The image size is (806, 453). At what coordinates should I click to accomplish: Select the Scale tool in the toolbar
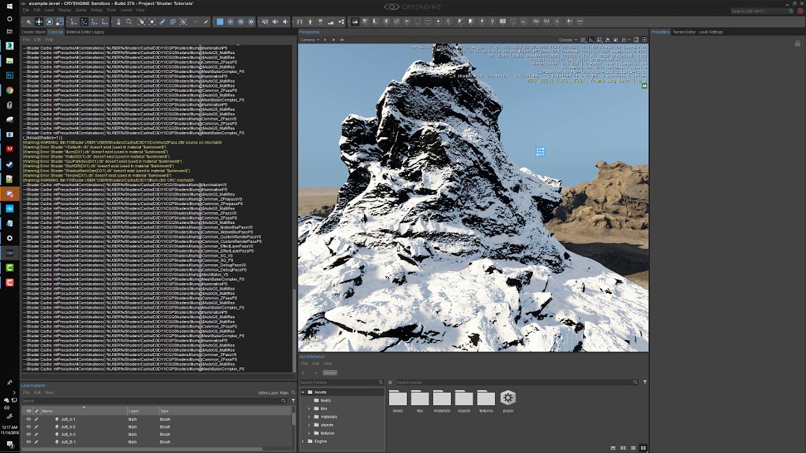[60, 22]
